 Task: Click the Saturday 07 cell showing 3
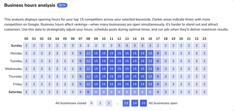(x=80, y=92)
